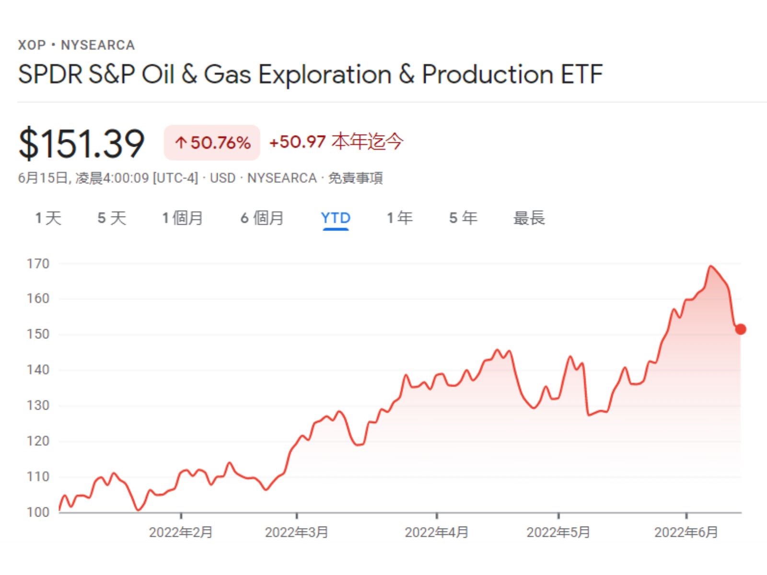This screenshot has height=575, width=767.
Task: Click the 50.76% gain badge
Action: coord(220,143)
